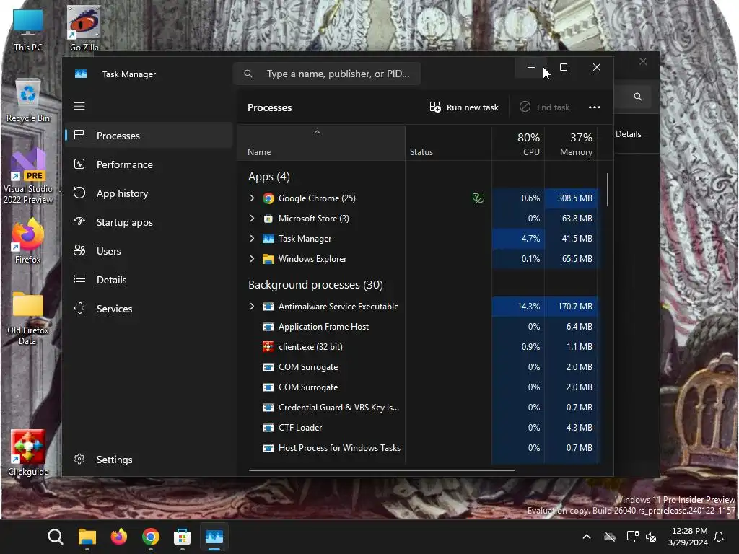739x554 pixels.
Task: Click the client.exe red process icon
Action: (268, 347)
